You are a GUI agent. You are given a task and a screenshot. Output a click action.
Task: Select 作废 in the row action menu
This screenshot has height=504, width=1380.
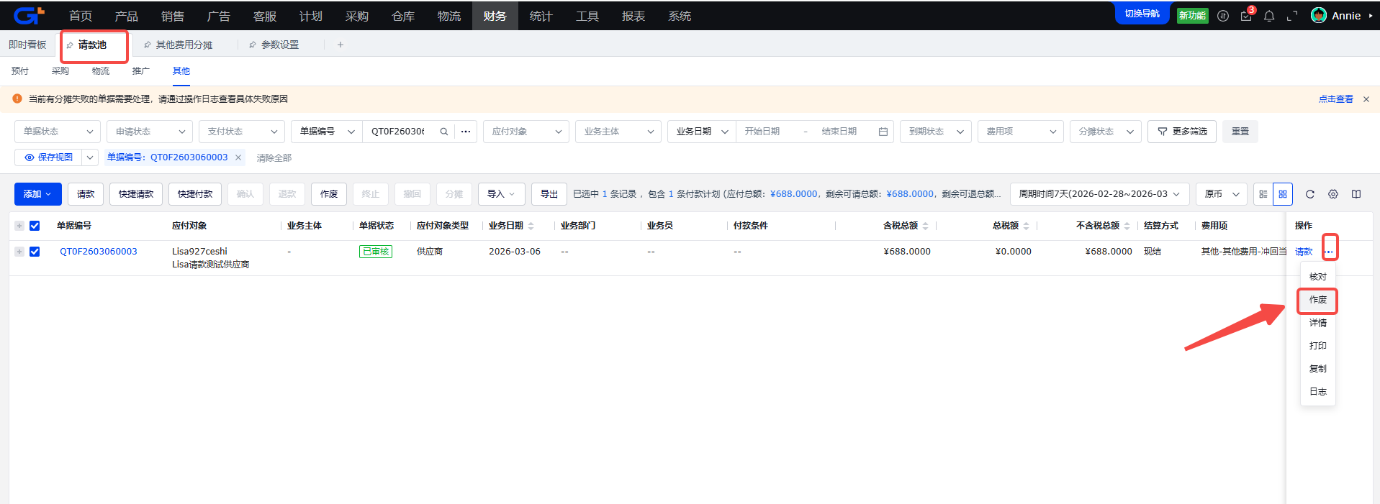[1317, 300]
